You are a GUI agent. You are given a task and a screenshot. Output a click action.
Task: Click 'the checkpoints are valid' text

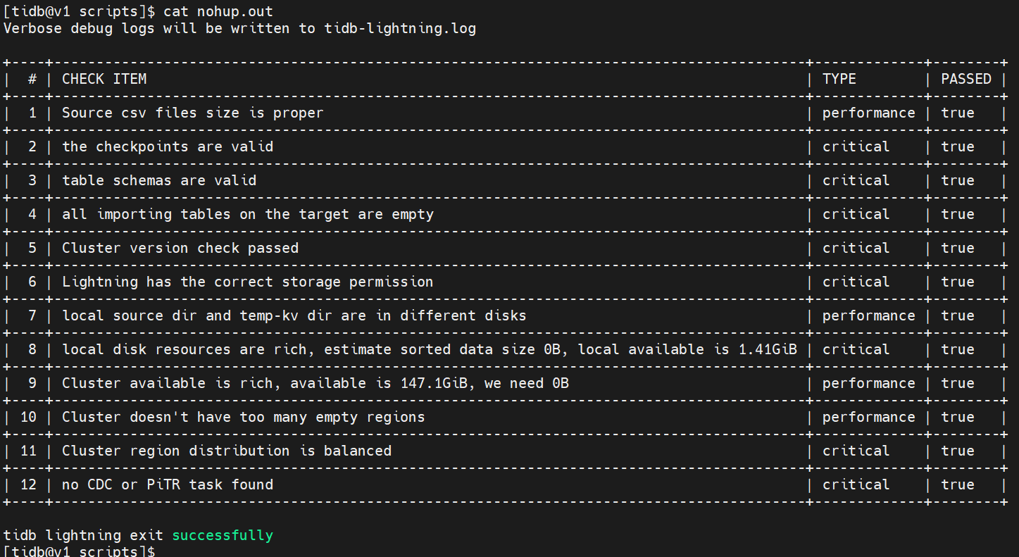[x=168, y=146]
